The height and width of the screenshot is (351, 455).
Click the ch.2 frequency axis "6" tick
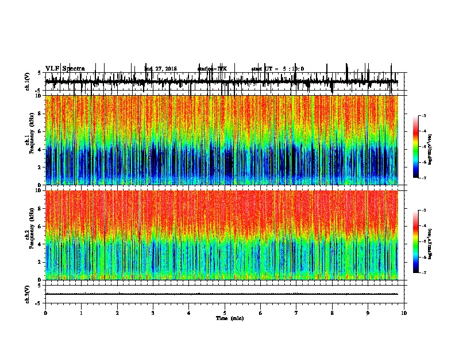point(40,227)
